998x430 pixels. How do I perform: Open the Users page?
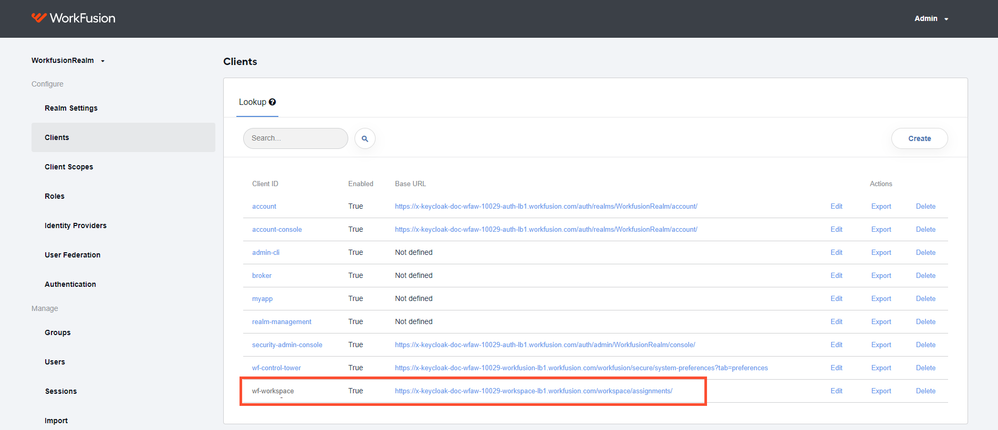click(x=55, y=362)
